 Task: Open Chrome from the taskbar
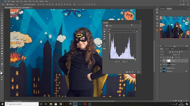[61, 104]
